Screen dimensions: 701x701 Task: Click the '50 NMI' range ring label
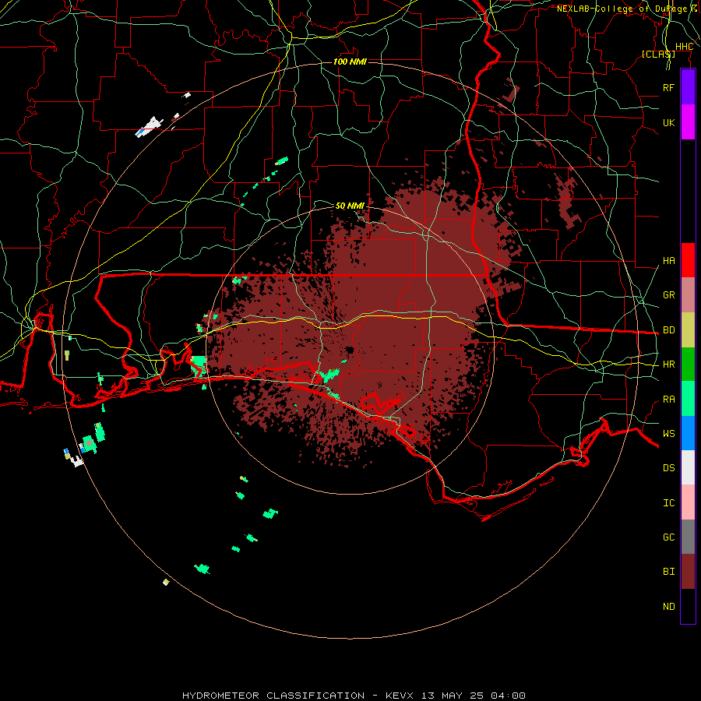(x=350, y=206)
